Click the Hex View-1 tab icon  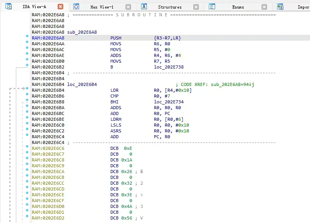pyautogui.click(x=76, y=7)
